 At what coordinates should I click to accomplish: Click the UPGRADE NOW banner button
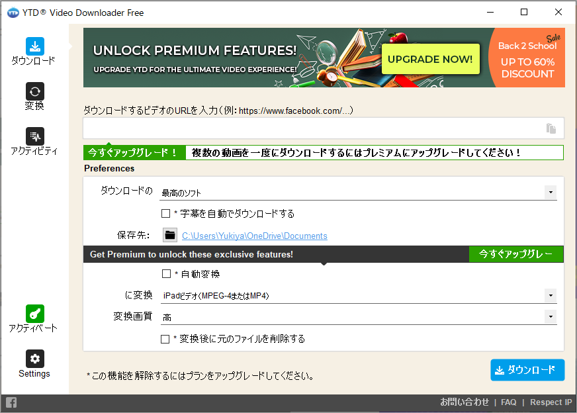coord(430,59)
